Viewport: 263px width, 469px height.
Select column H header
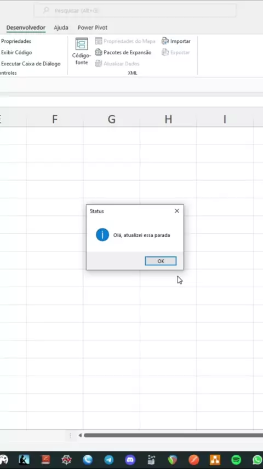[168, 119]
